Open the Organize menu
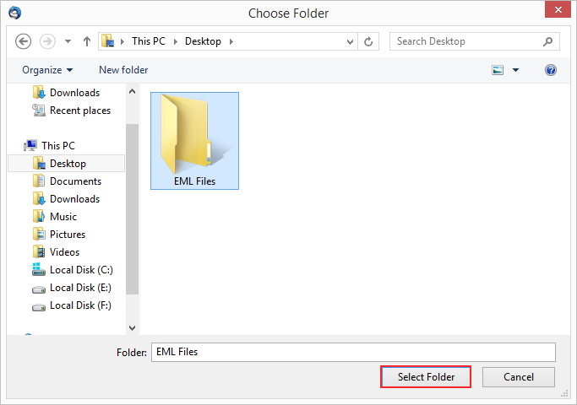The height and width of the screenshot is (405, 577). [x=47, y=70]
